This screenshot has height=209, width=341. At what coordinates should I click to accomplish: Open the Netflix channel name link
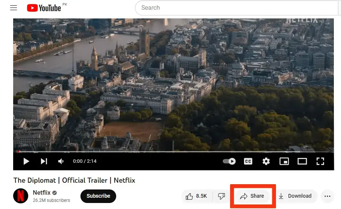pos(41,193)
